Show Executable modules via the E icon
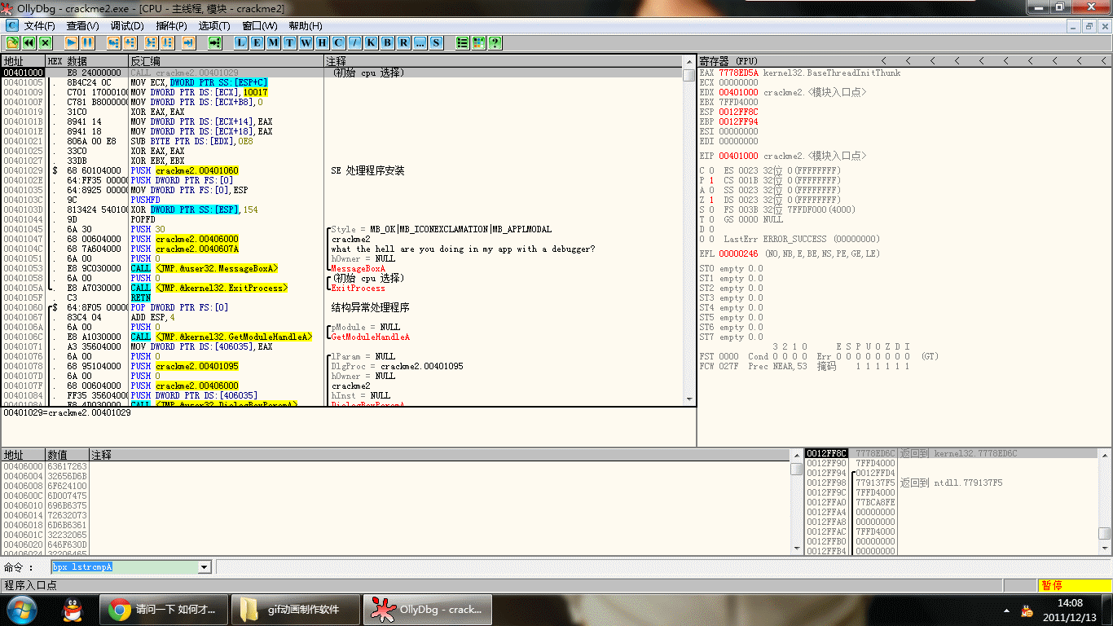The image size is (1113, 626). pyautogui.click(x=257, y=42)
